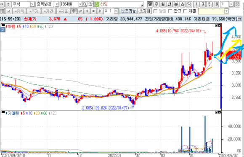Click the 1+1 chart split icon
Image resolution: width=244 pixels, height=157 pixels.
point(8,11)
